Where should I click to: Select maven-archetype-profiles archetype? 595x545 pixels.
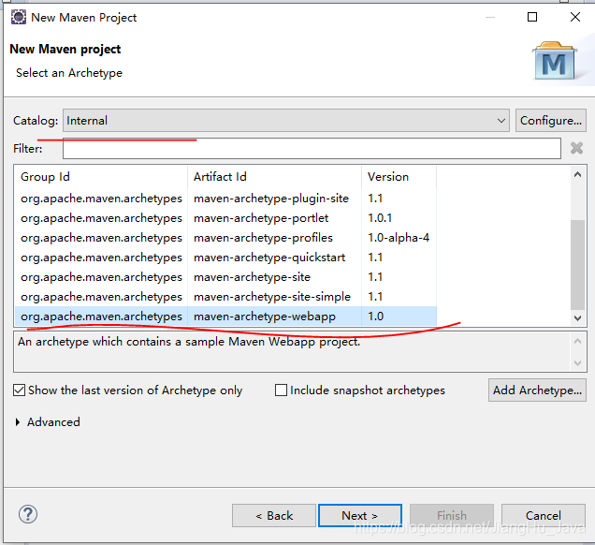pos(225,238)
